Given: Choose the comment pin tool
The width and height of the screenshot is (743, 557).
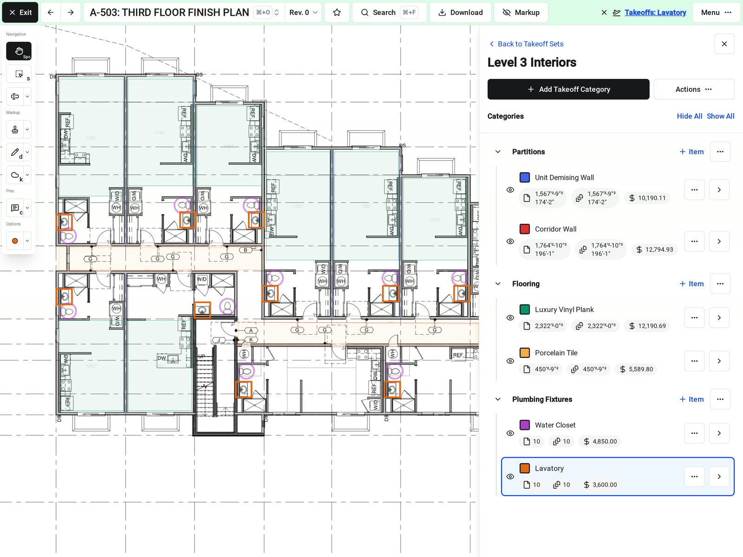Looking at the screenshot, I should pyautogui.click(x=15, y=208).
